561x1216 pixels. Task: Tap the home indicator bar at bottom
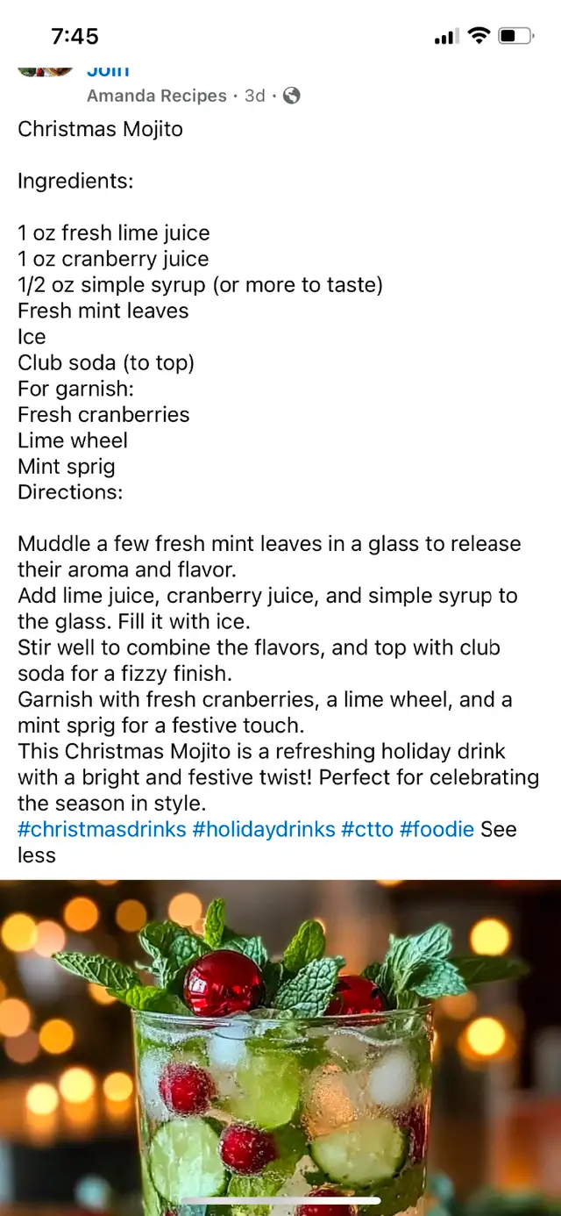pos(280,1200)
